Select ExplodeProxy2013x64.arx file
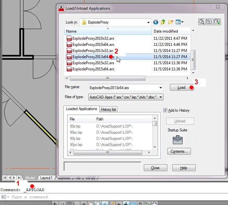 pos(127,56)
